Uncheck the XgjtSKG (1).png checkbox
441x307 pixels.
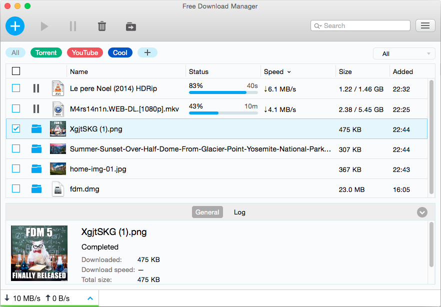tap(16, 128)
